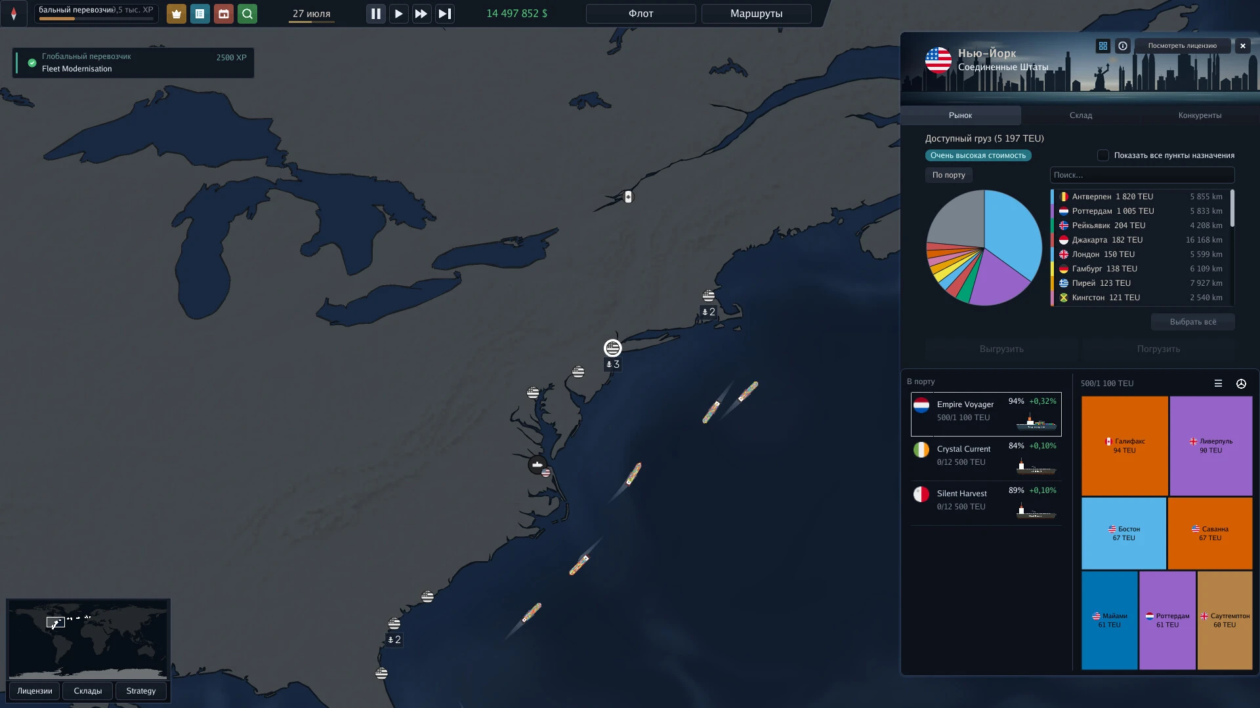Set game speed to normal play

pos(398,14)
